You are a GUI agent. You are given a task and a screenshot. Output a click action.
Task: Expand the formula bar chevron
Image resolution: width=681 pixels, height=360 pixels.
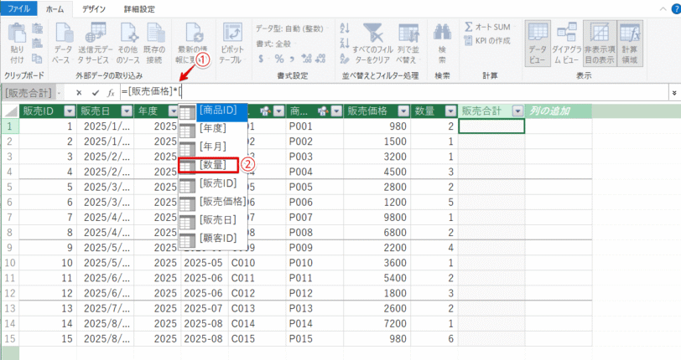[x=674, y=92]
